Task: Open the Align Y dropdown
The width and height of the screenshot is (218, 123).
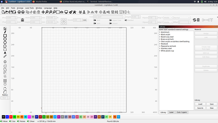Action: (168, 22)
